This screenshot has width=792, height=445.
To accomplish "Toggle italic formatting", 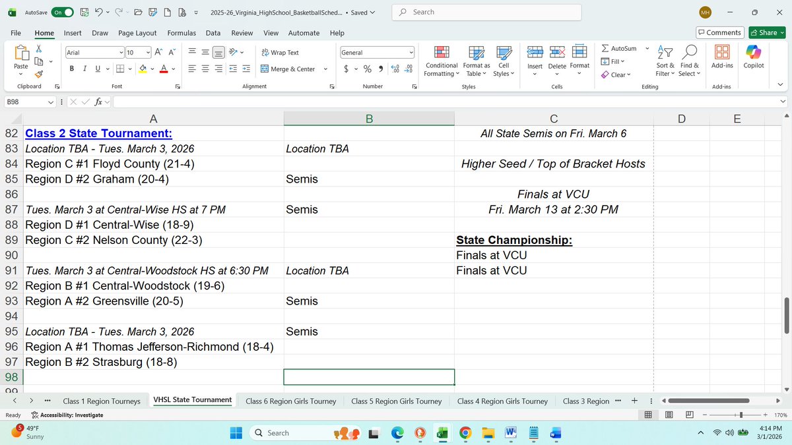I will point(84,69).
